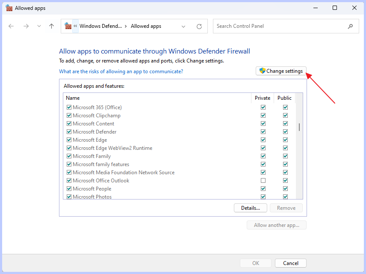Screen dimensions: 366x274
Task: Select the Windows Defend... breadcrumb
Action: pyautogui.click(x=100, y=26)
